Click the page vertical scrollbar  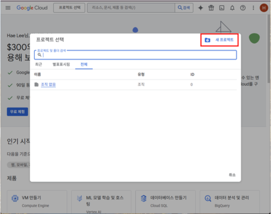pyautogui.click(x=269, y=48)
